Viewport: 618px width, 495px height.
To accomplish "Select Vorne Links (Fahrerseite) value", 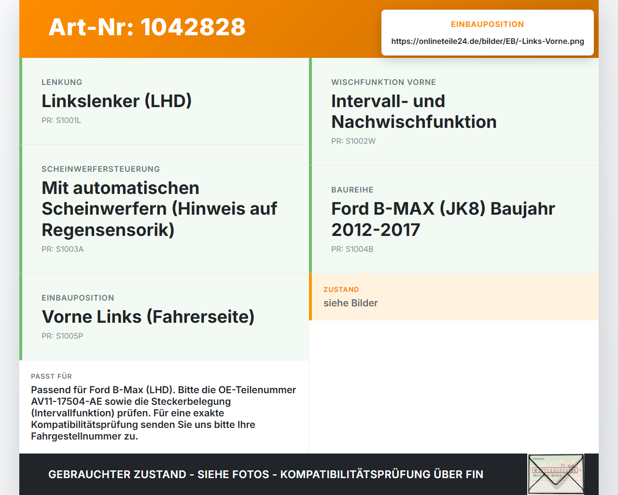I will [x=148, y=316].
